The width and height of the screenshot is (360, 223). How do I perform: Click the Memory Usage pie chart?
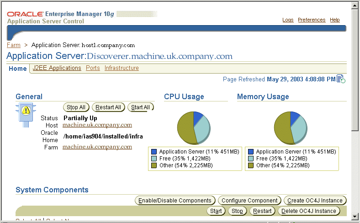click(291, 128)
